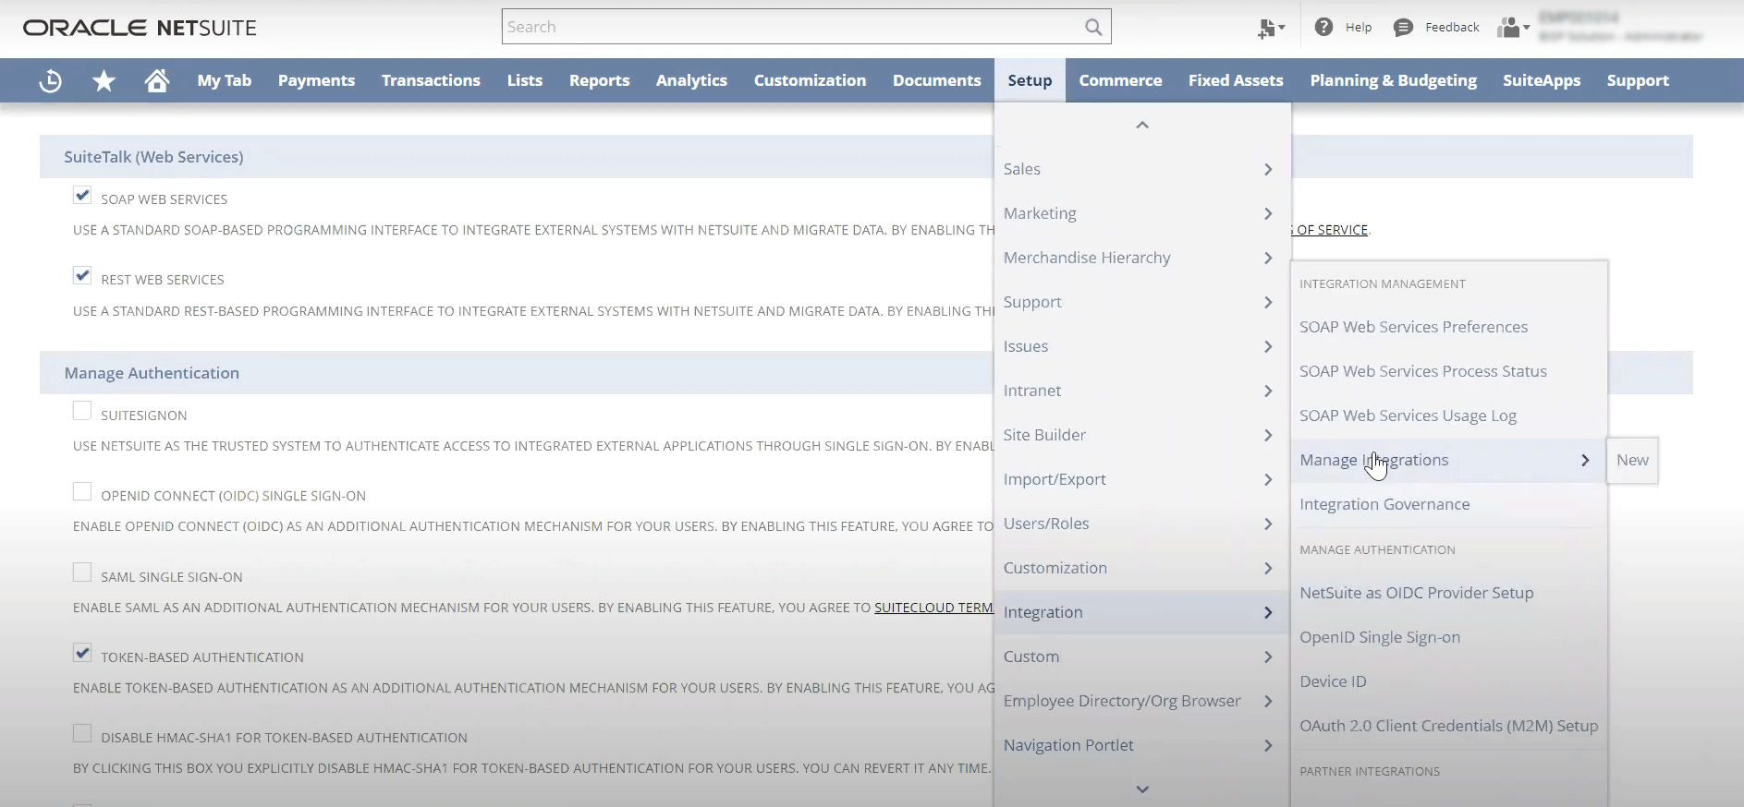The width and height of the screenshot is (1744, 807).
Task: Go to the Home dashboard icon
Action: tap(157, 81)
